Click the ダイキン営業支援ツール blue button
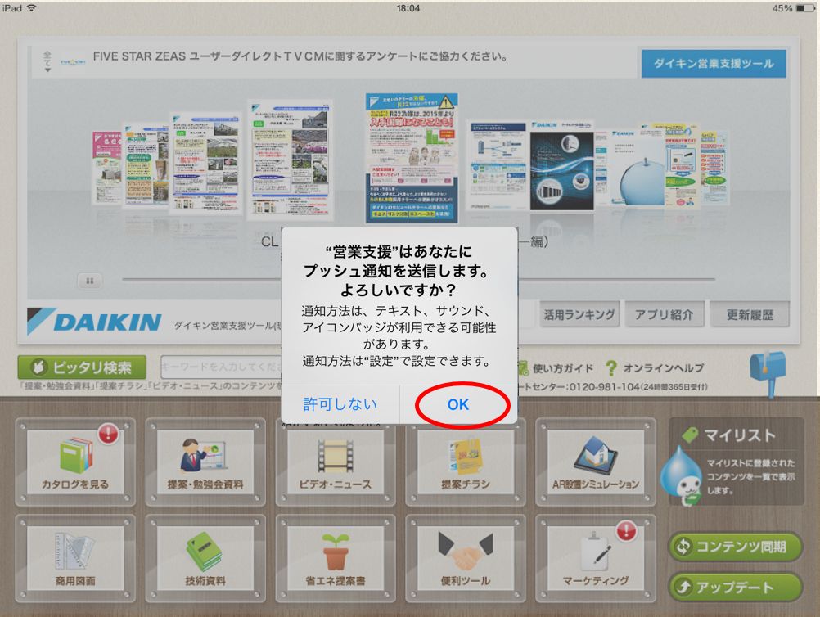 tap(714, 64)
